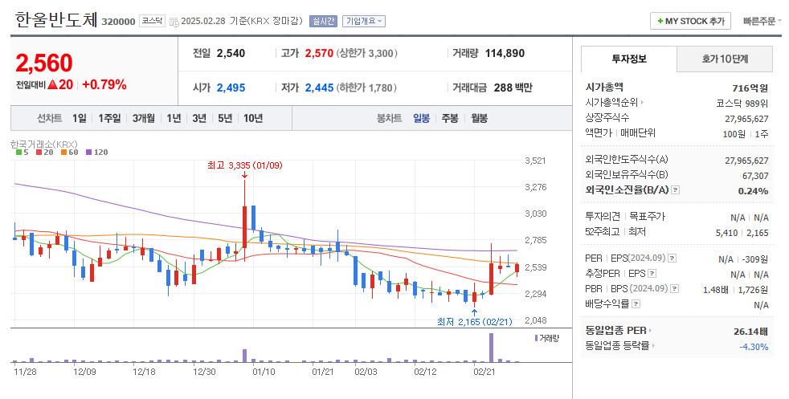Screen dimensions: 789x399
Task: Click the 거래량 value 114,890
Action: coord(505,53)
